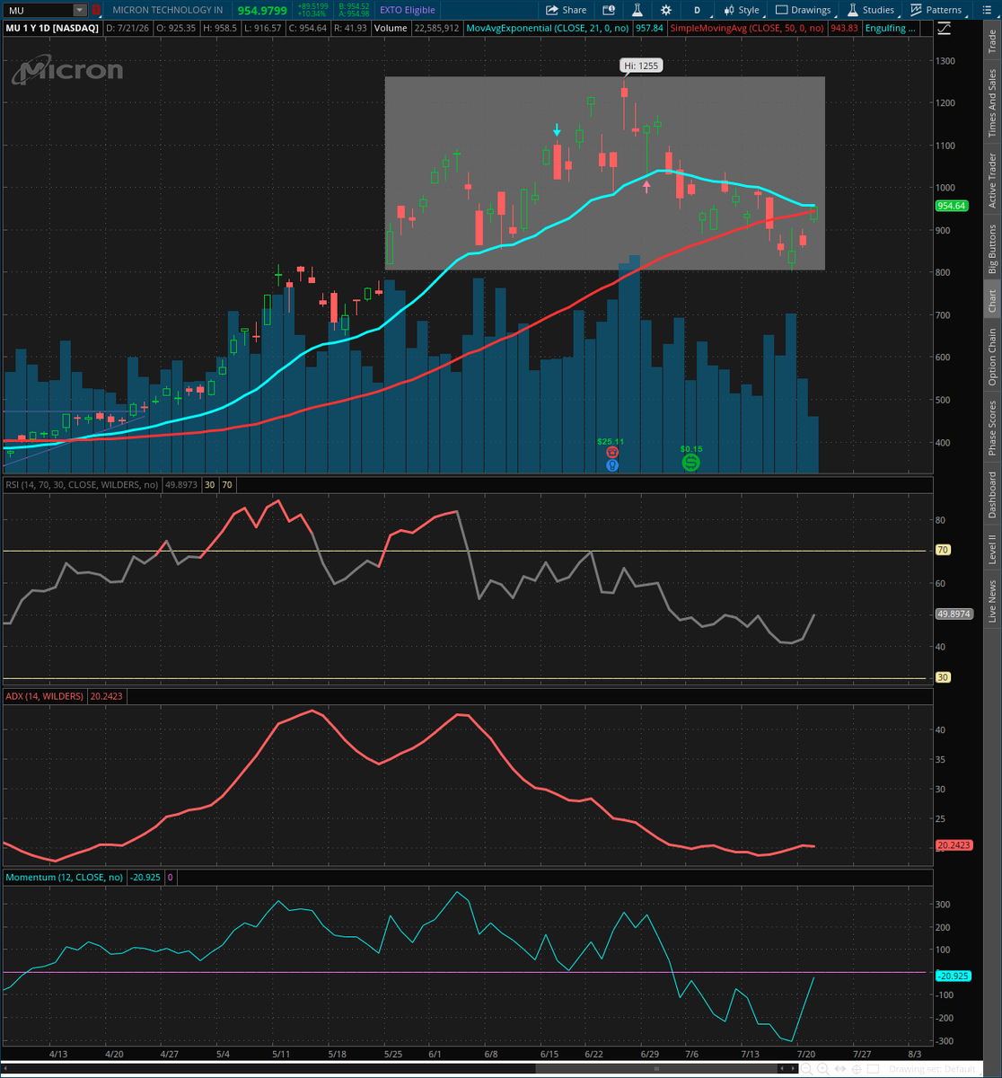Click the green dividend dollar icon
Screen dimensions: 1002x1078
pyautogui.click(x=690, y=462)
